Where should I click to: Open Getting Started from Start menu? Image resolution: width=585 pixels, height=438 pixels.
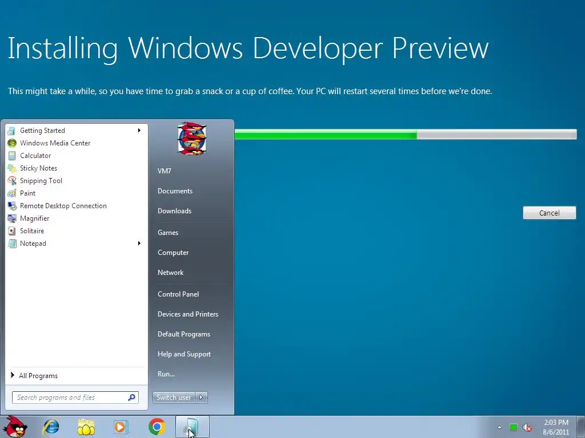pyautogui.click(x=76, y=131)
